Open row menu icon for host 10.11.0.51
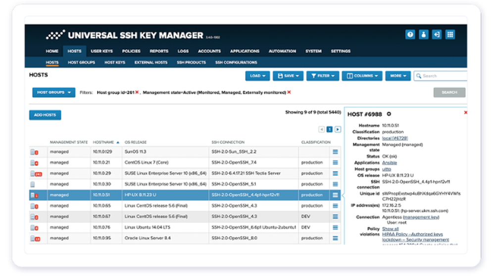 click(335, 195)
